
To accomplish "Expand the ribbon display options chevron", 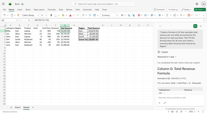I will pyautogui.click(x=203, y=16).
